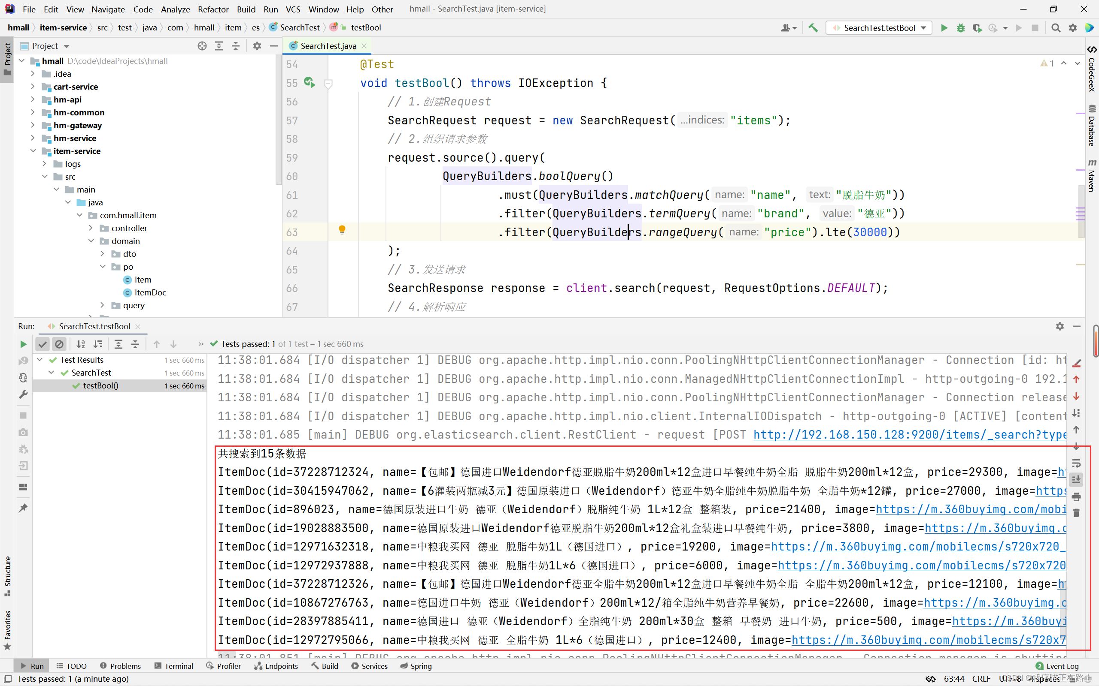Select ItemDoc class in project tree
Screen dimensions: 1099x686
150,293
